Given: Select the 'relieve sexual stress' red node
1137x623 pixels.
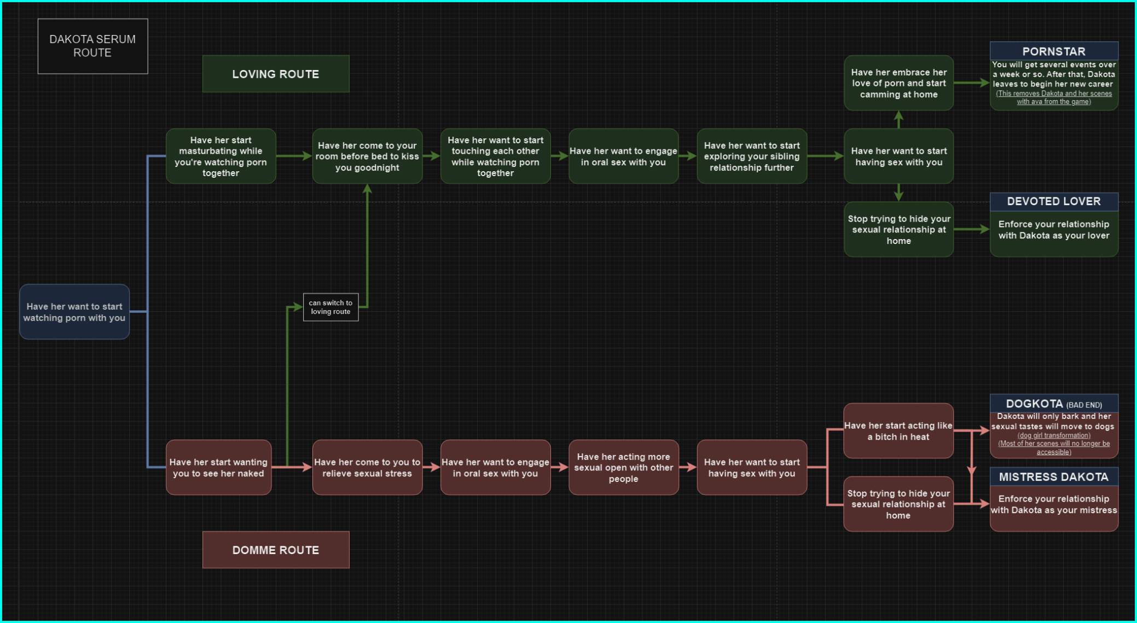Looking at the screenshot, I should pos(367,468).
